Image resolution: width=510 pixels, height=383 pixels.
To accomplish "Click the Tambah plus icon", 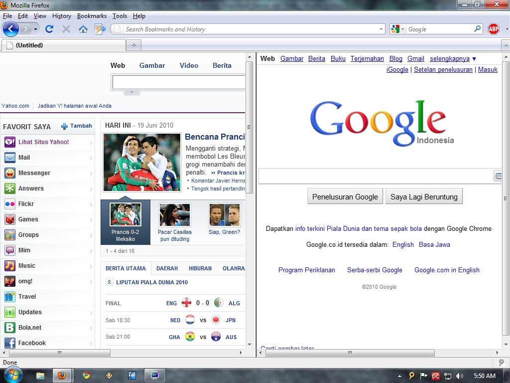I will pyautogui.click(x=64, y=126).
